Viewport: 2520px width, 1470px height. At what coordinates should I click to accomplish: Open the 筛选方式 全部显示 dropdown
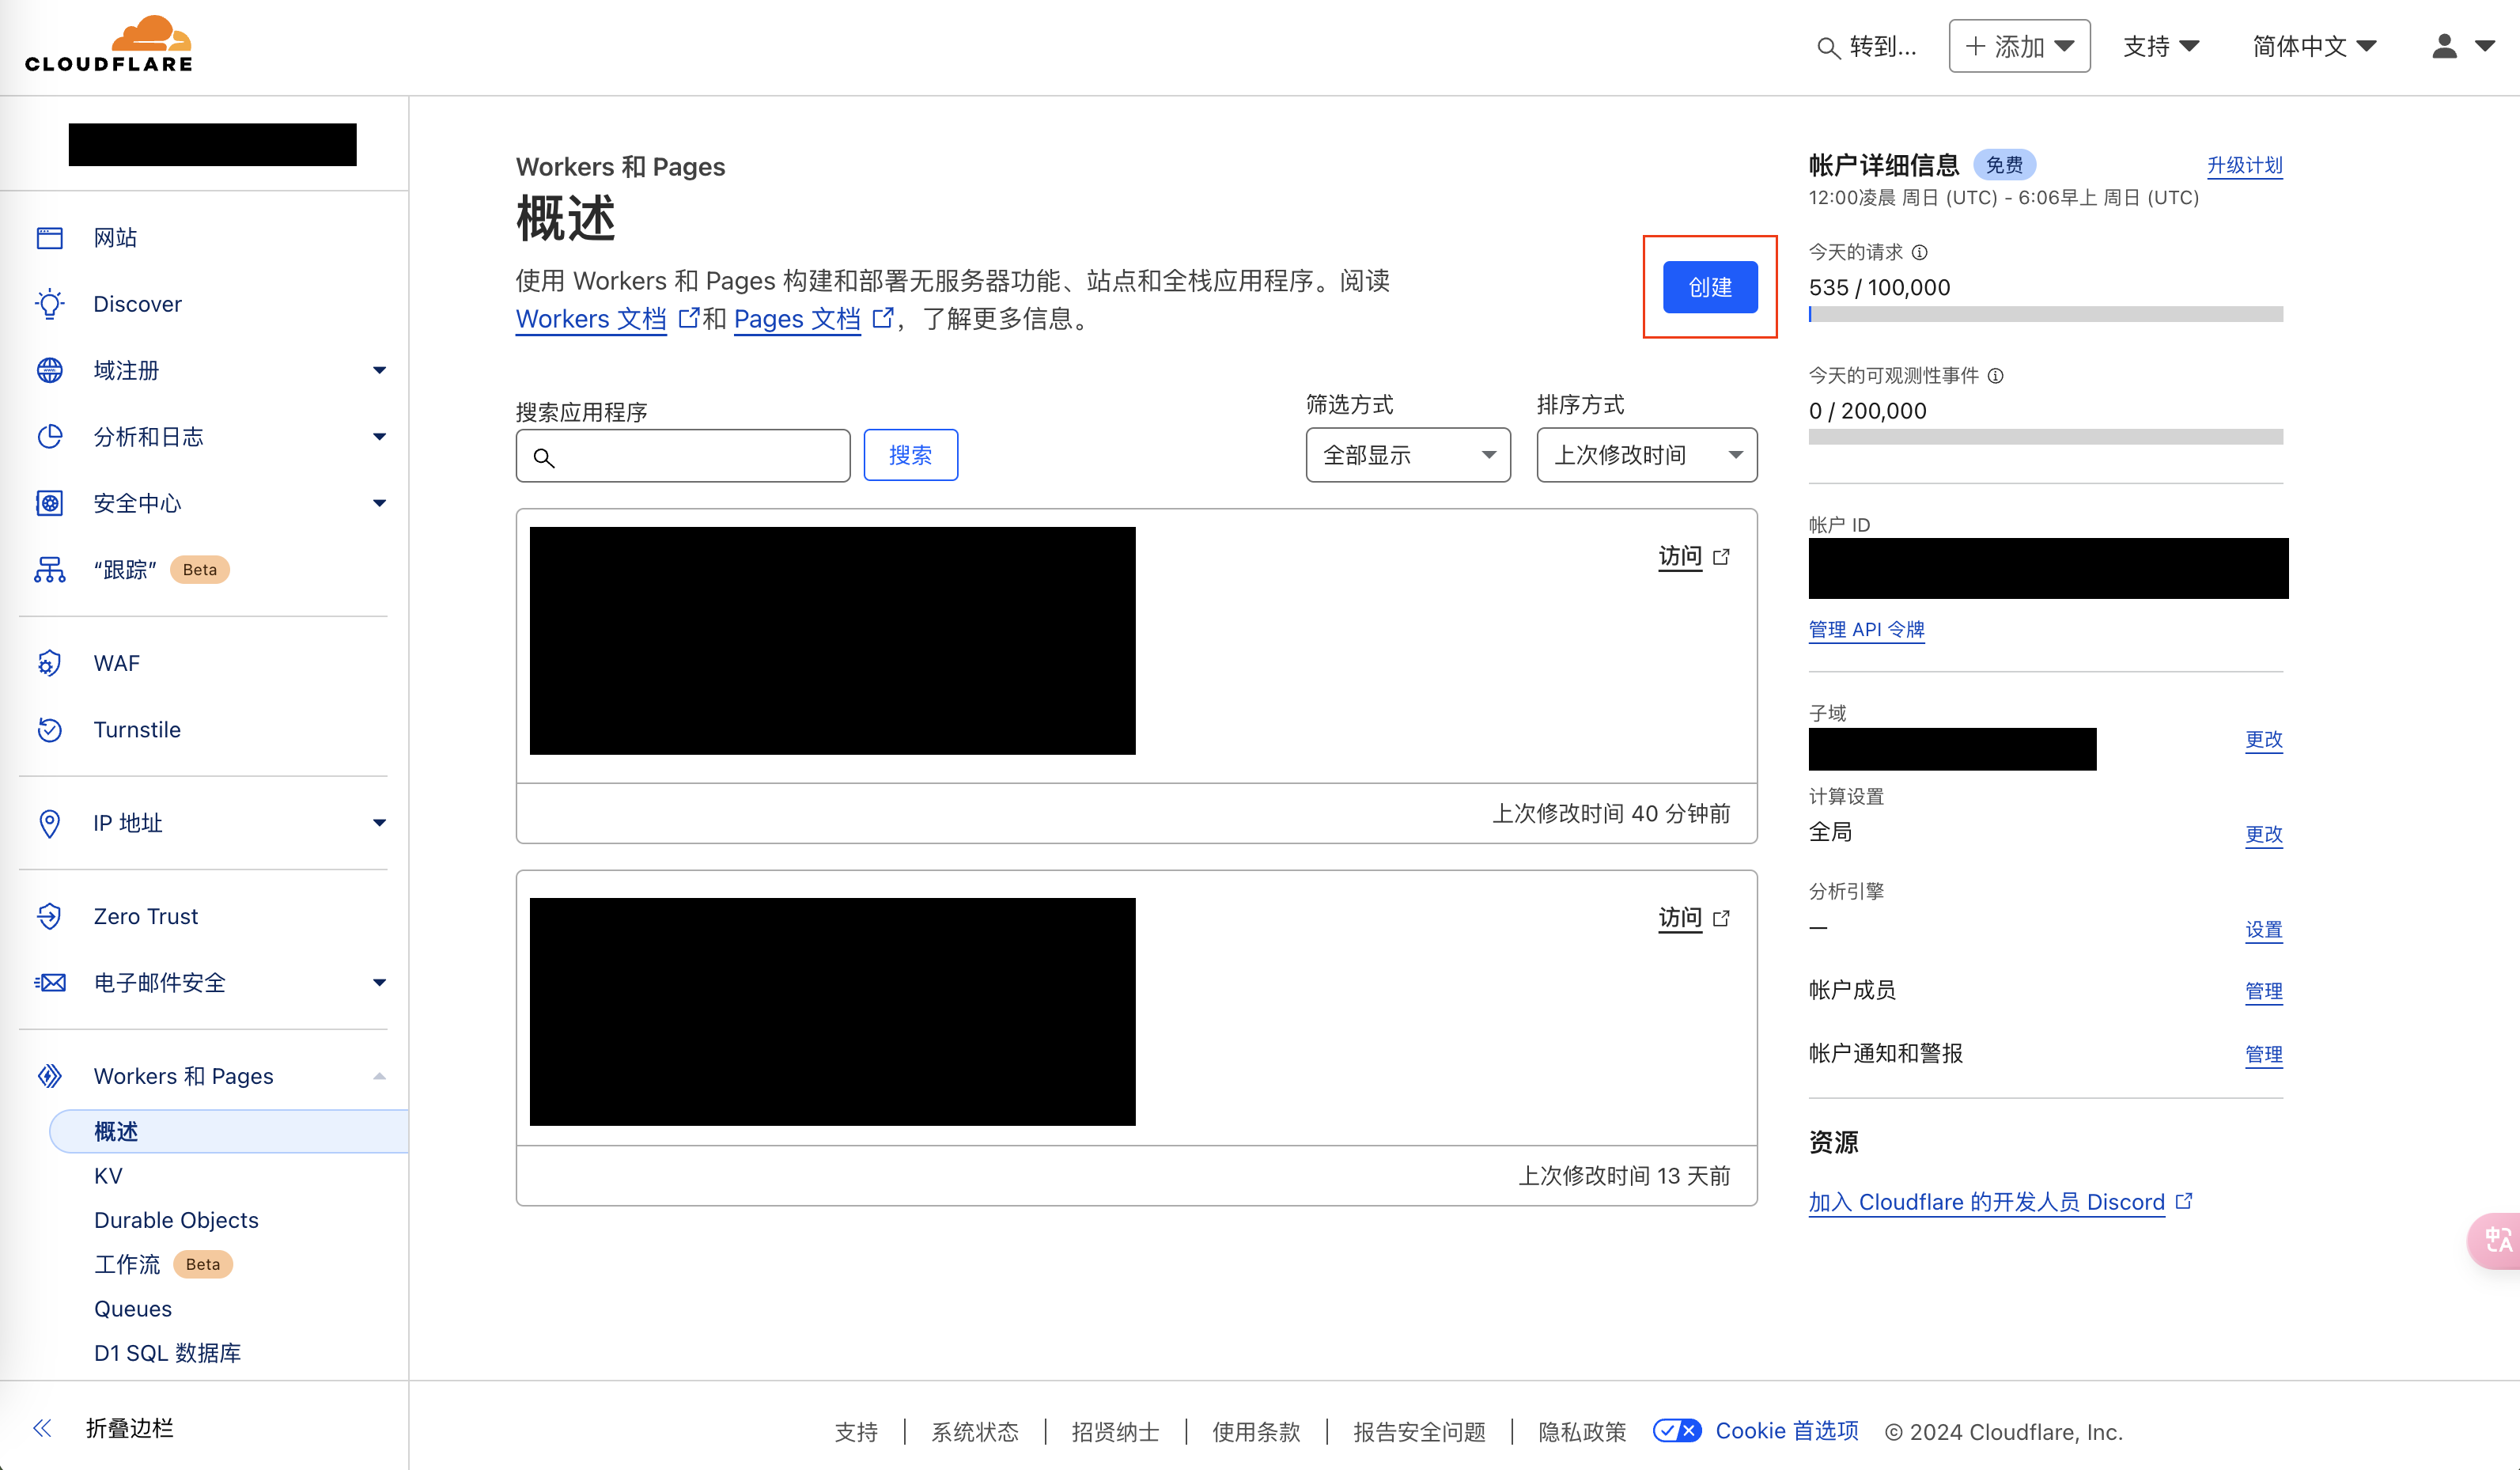tap(1407, 455)
